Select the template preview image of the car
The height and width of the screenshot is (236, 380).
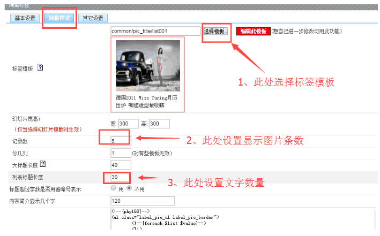(x=147, y=67)
